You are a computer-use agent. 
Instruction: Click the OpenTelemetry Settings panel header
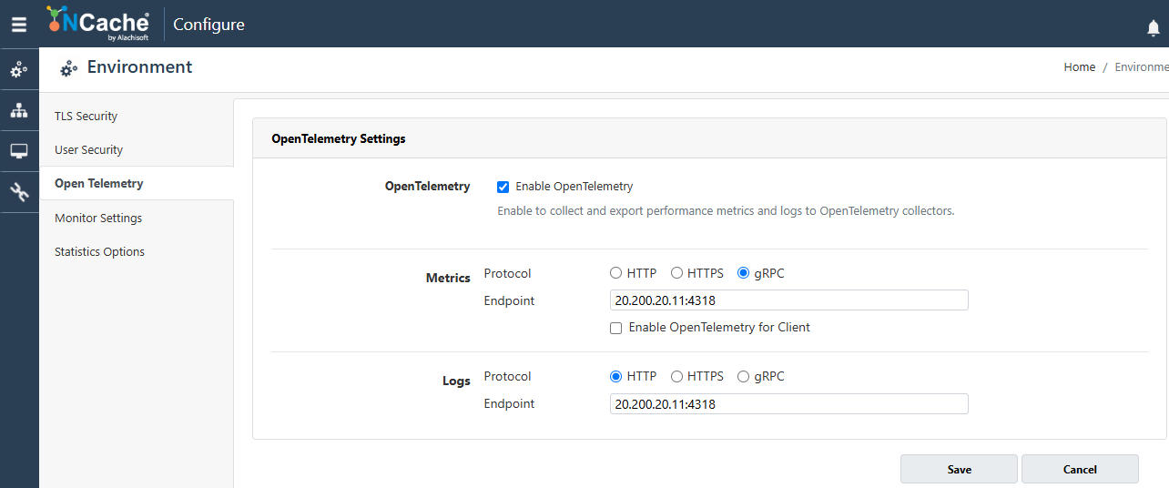(709, 139)
